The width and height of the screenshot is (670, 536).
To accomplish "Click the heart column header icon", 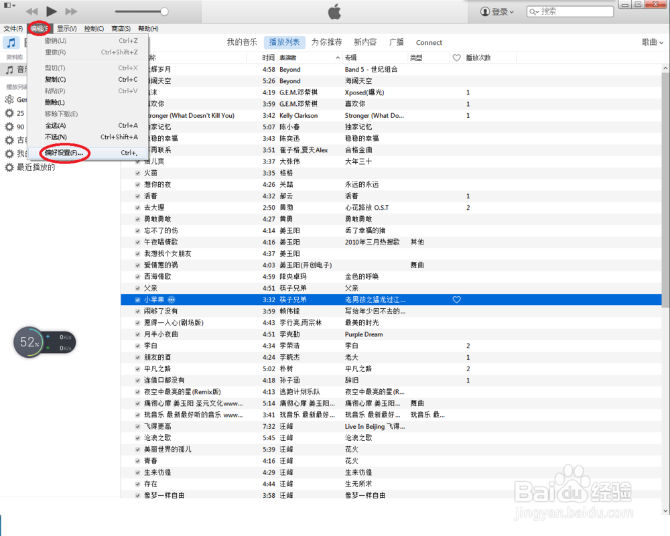I will [457, 58].
